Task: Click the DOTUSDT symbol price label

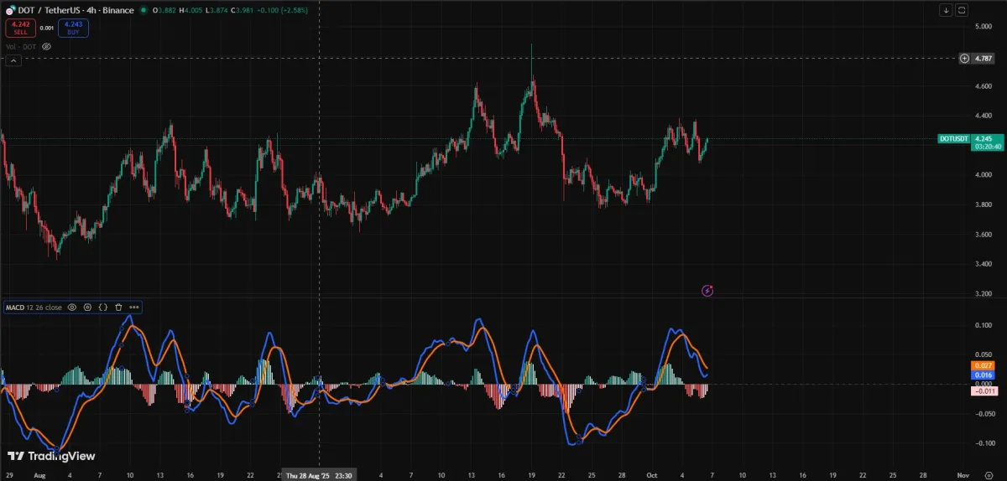Action: 953,138
